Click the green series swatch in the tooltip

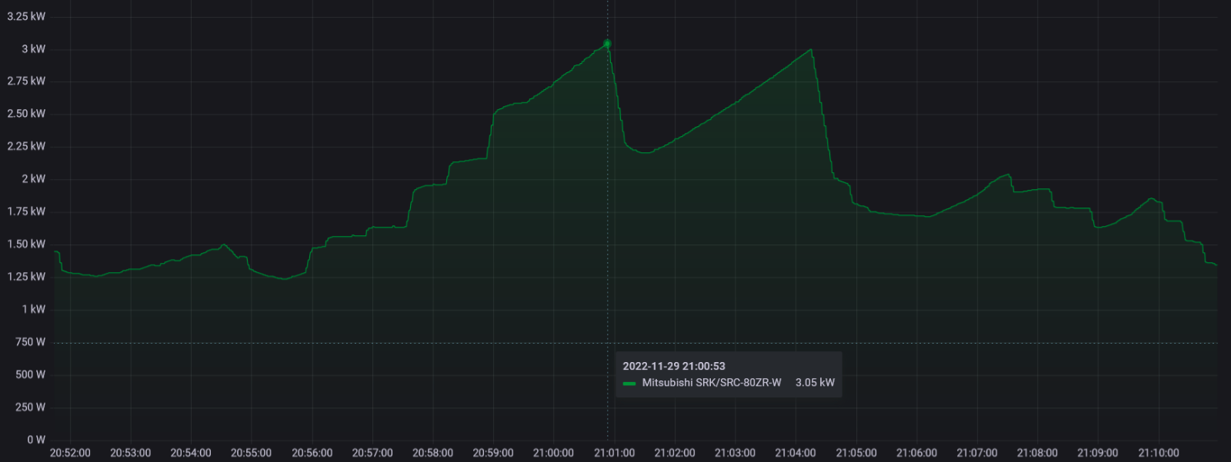pos(629,383)
